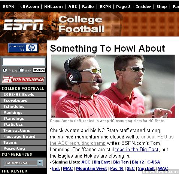This screenshot has width=179, height=174.
Task: Select the ESPN search radio button
Action: (4, 70)
